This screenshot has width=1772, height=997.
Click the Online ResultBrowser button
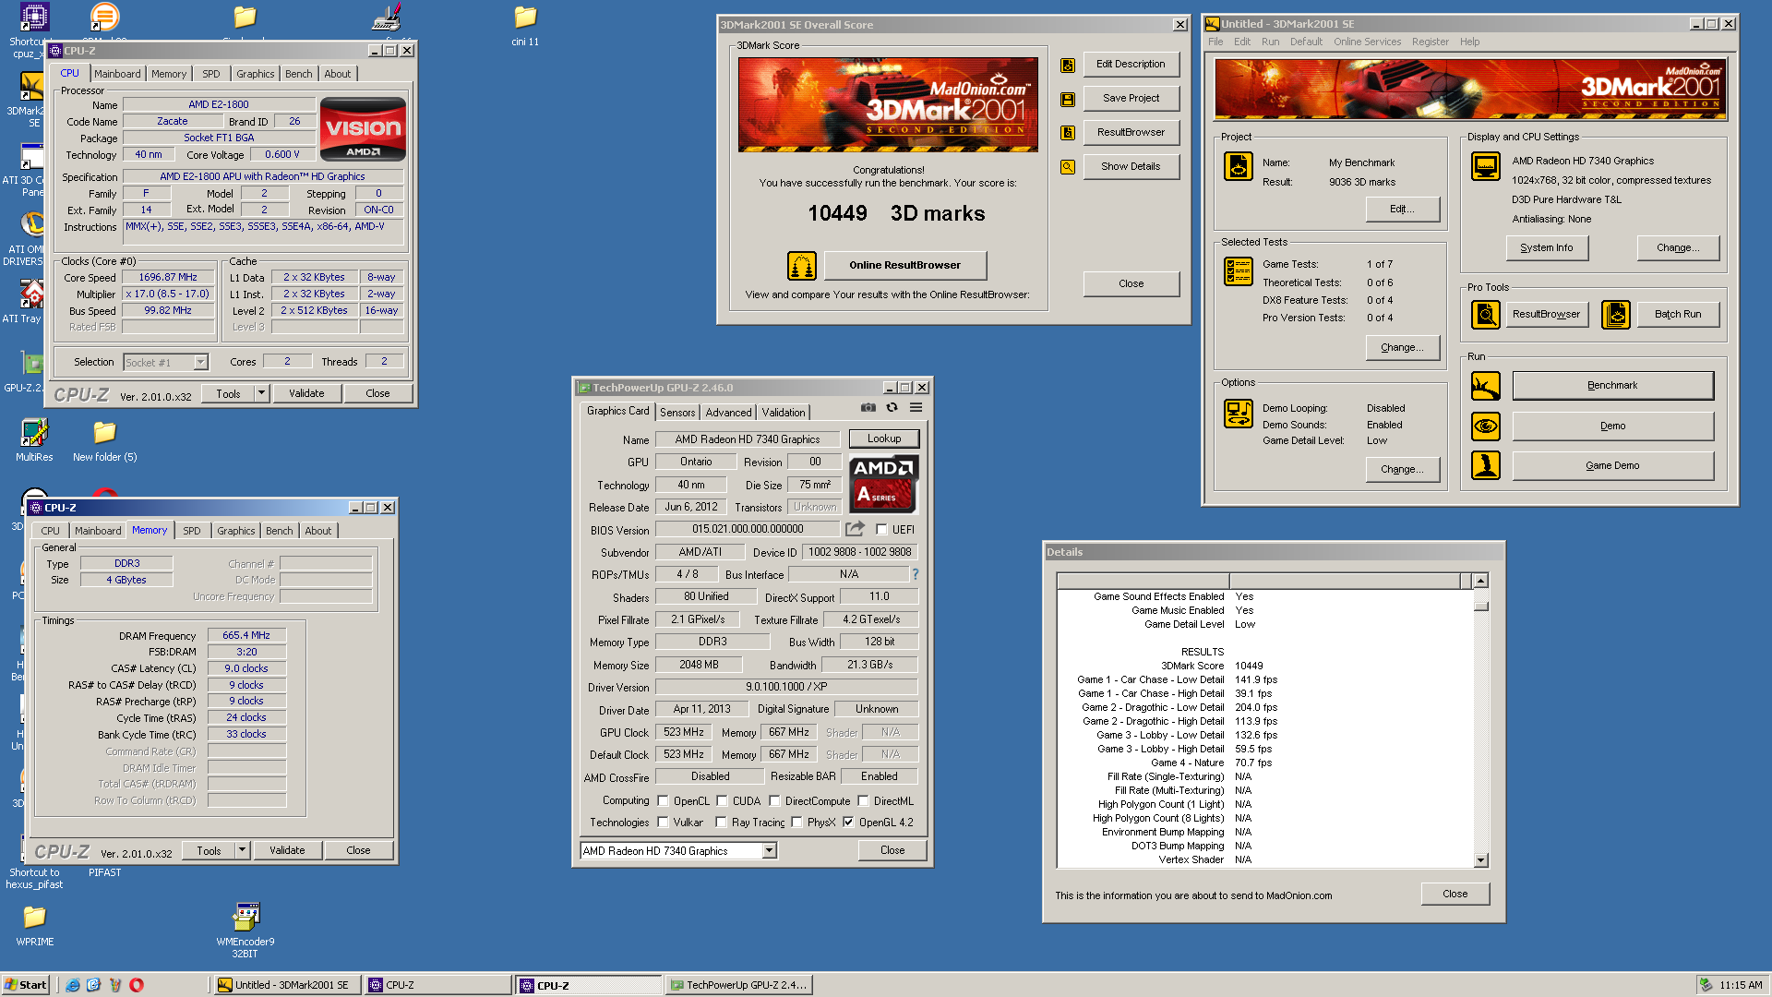point(904,266)
